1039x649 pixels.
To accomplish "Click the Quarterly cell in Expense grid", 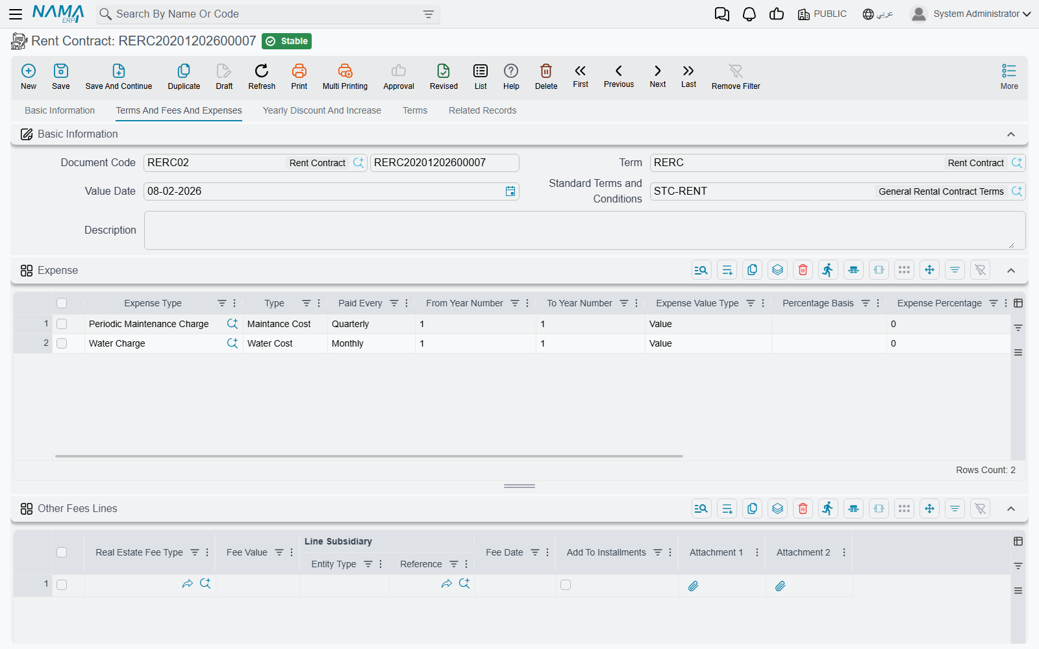I will point(371,324).
